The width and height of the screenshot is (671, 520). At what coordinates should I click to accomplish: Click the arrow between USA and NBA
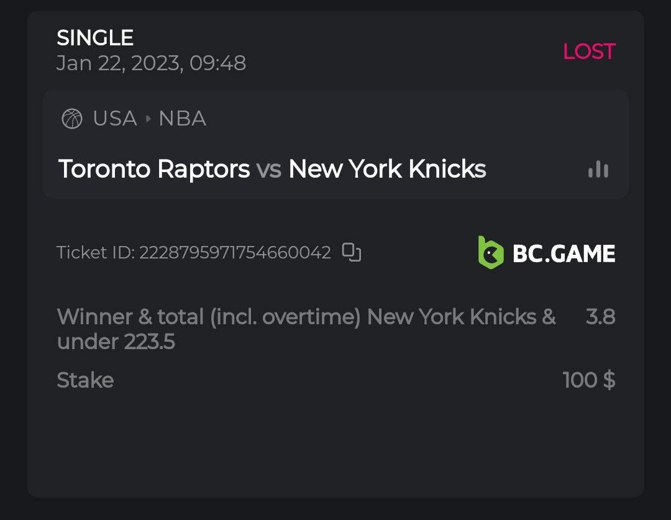148,118
